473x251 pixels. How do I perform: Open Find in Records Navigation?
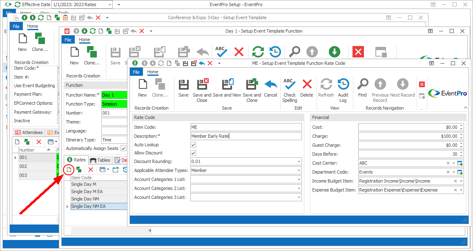coord(362,88)
